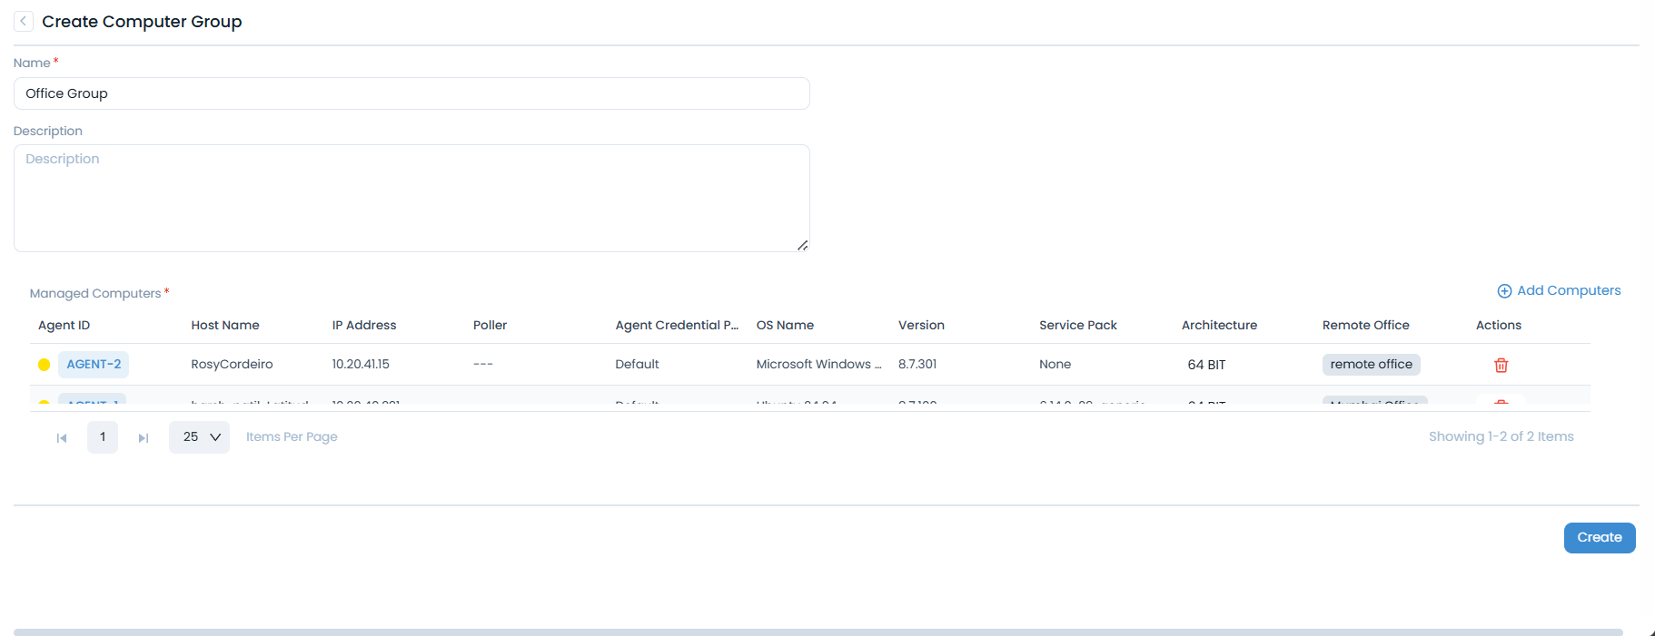Click IP address 10.20.41.15
Viewport: 1655px width, 636px height.
pyautogui.click(x=361, y=364)
